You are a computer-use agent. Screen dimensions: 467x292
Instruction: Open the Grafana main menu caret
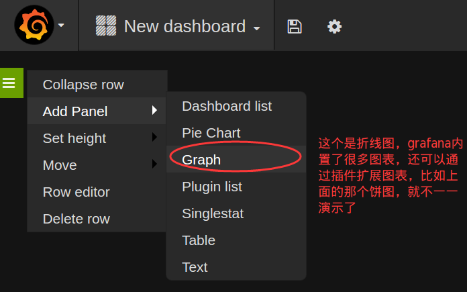point(62,26)
